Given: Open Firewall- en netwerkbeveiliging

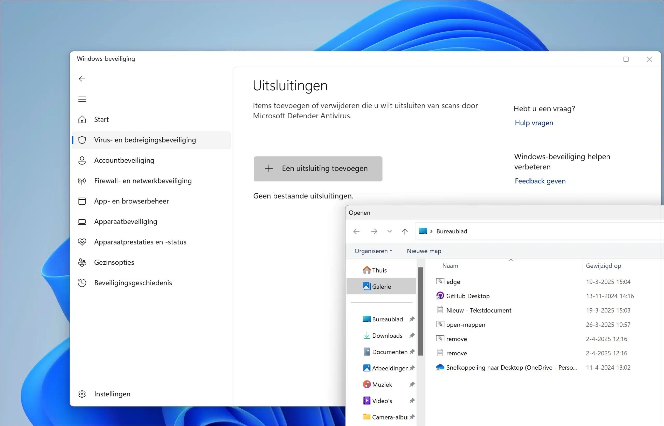Looking at the screenshot, I should tap(151, 181).
